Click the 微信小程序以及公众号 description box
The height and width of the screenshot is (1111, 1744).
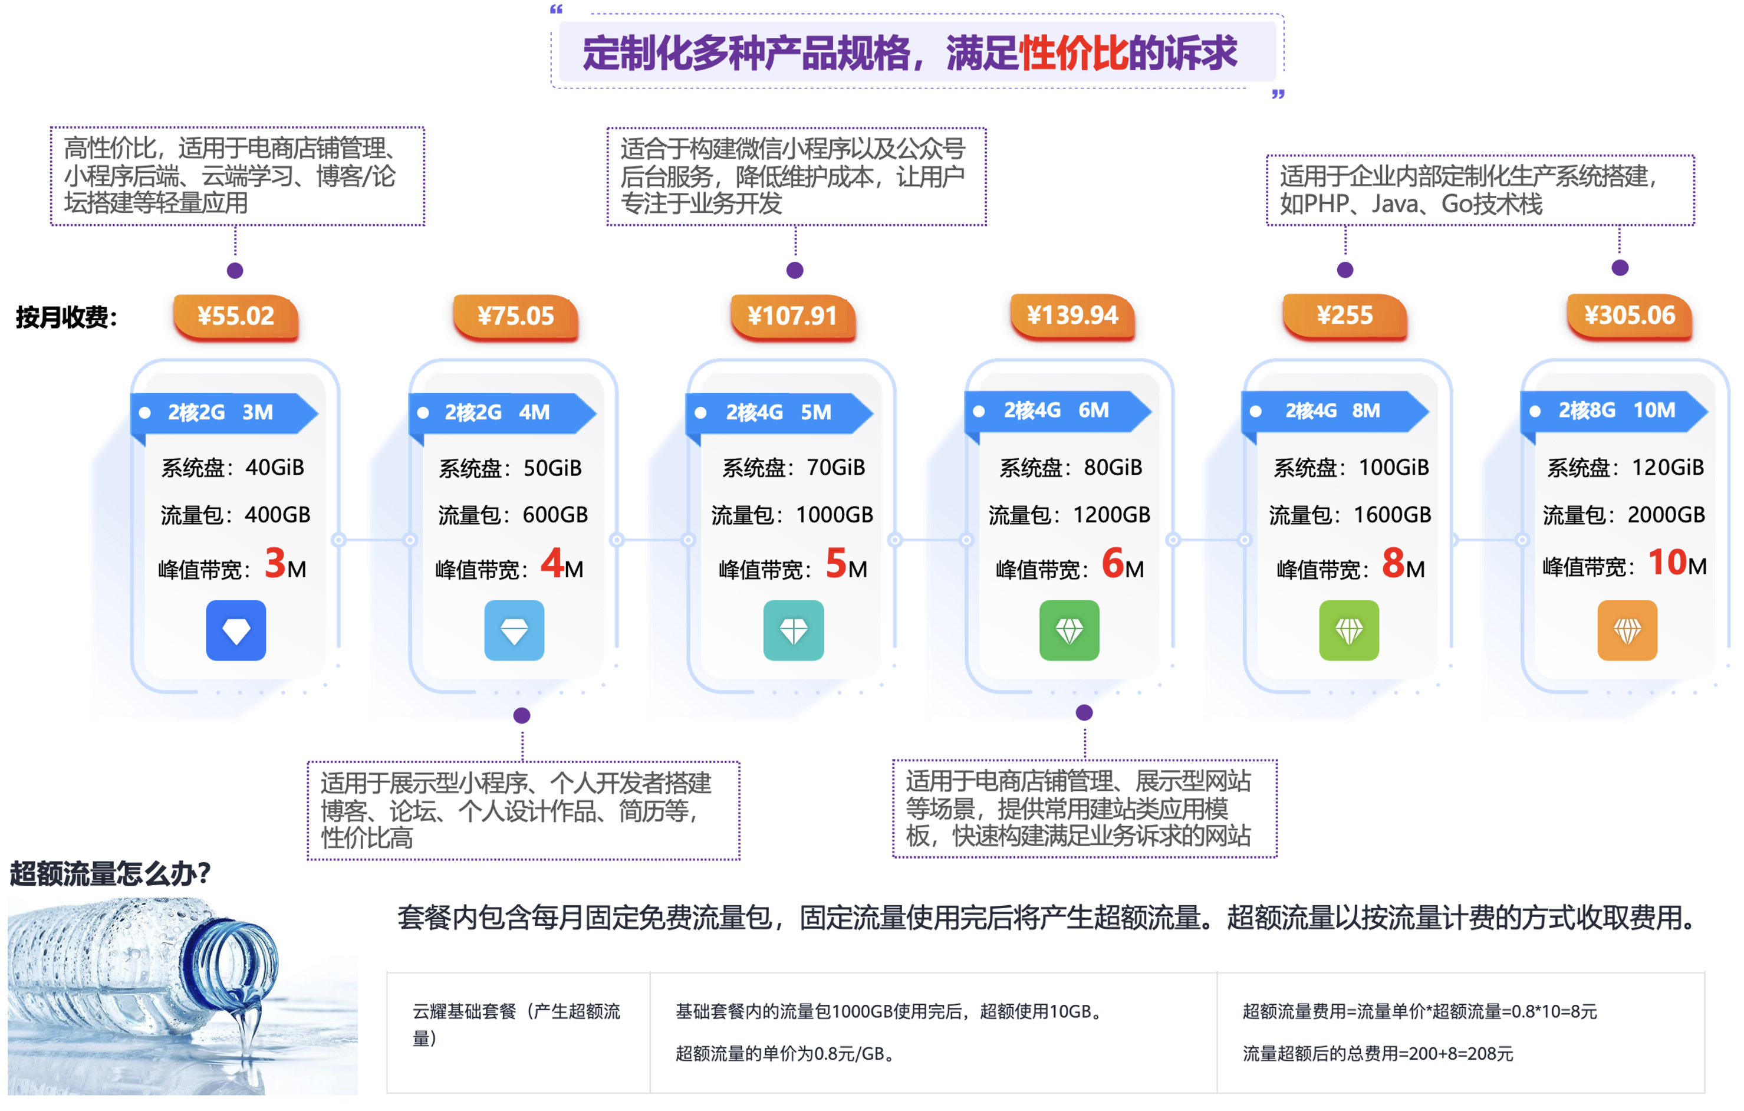coord(797,177)
